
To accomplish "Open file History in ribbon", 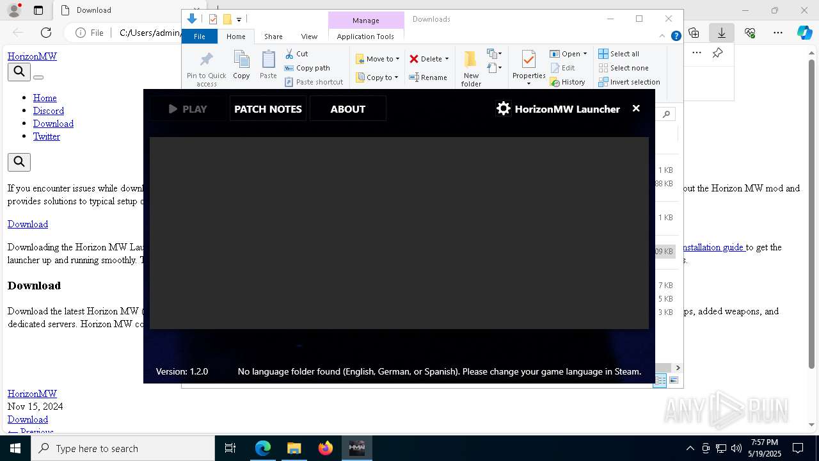I will [568, 82].
